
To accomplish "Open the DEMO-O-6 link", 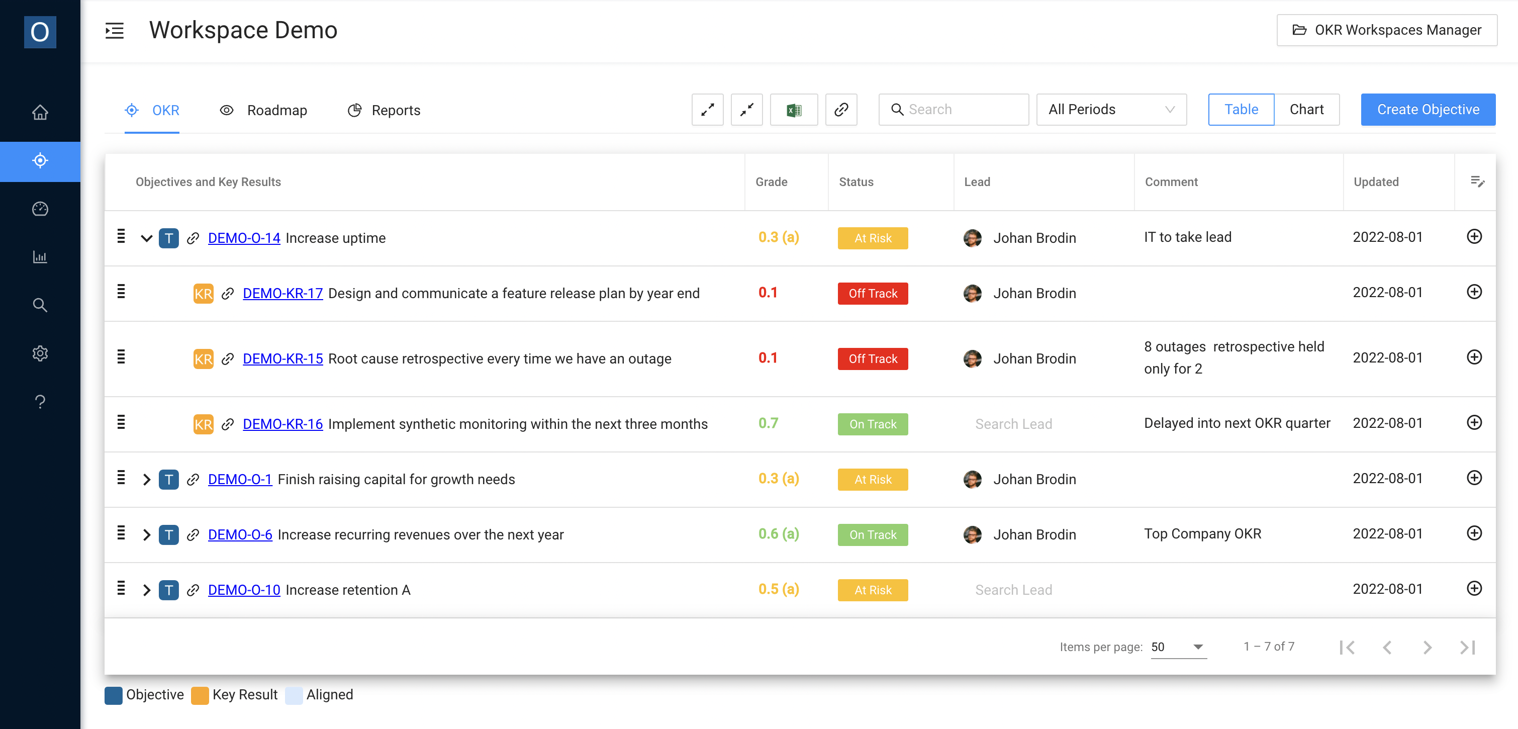I will pos(240,535).
